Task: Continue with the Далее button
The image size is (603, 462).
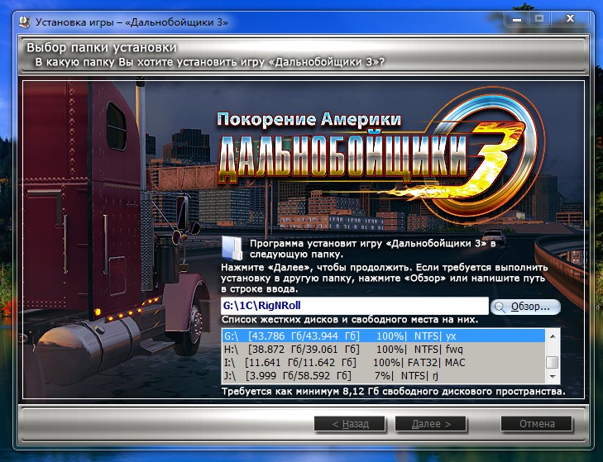Action: click(431, 424)
